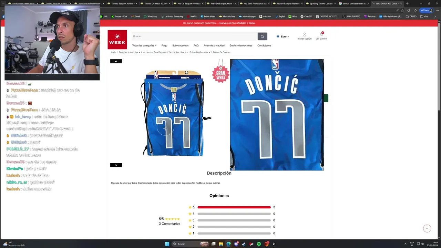
Task: Click the hoopshoes.net link in chat
Action: point(40,126)
